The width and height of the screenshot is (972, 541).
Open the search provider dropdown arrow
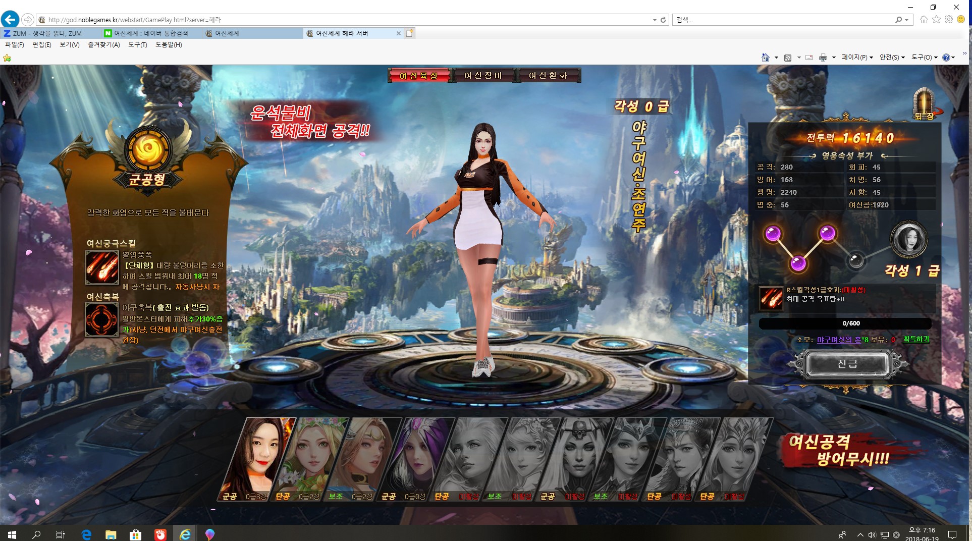pos(907,20)
